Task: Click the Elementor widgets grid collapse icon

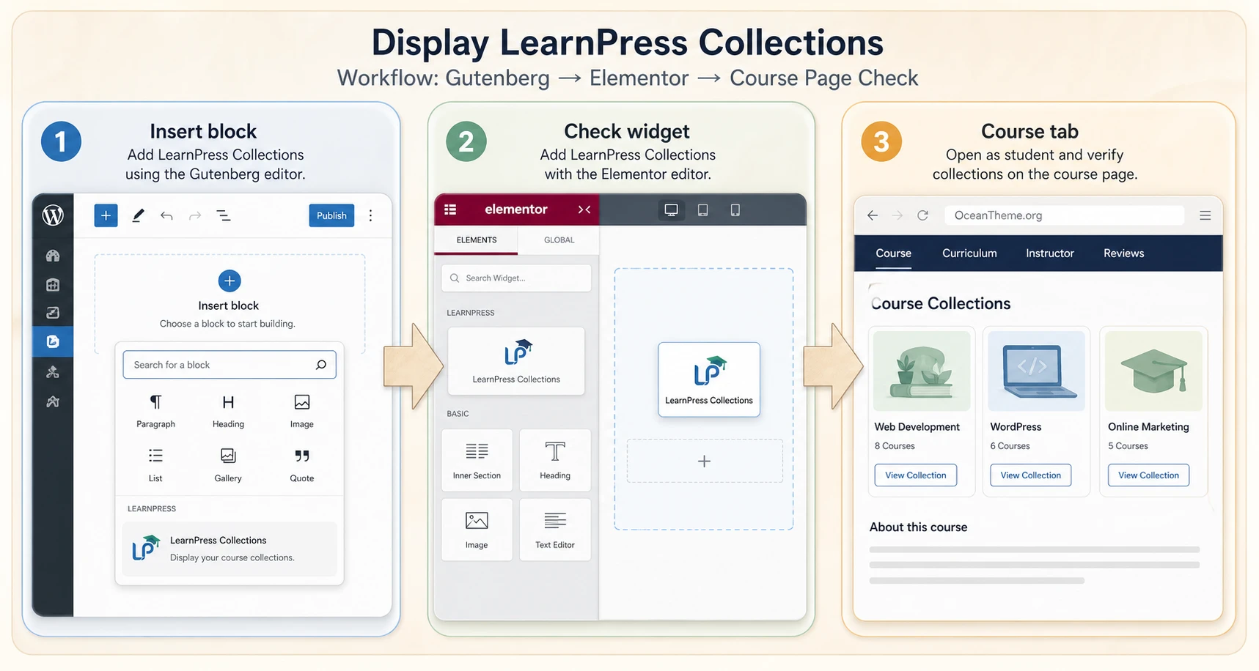Action: (584, 210)
